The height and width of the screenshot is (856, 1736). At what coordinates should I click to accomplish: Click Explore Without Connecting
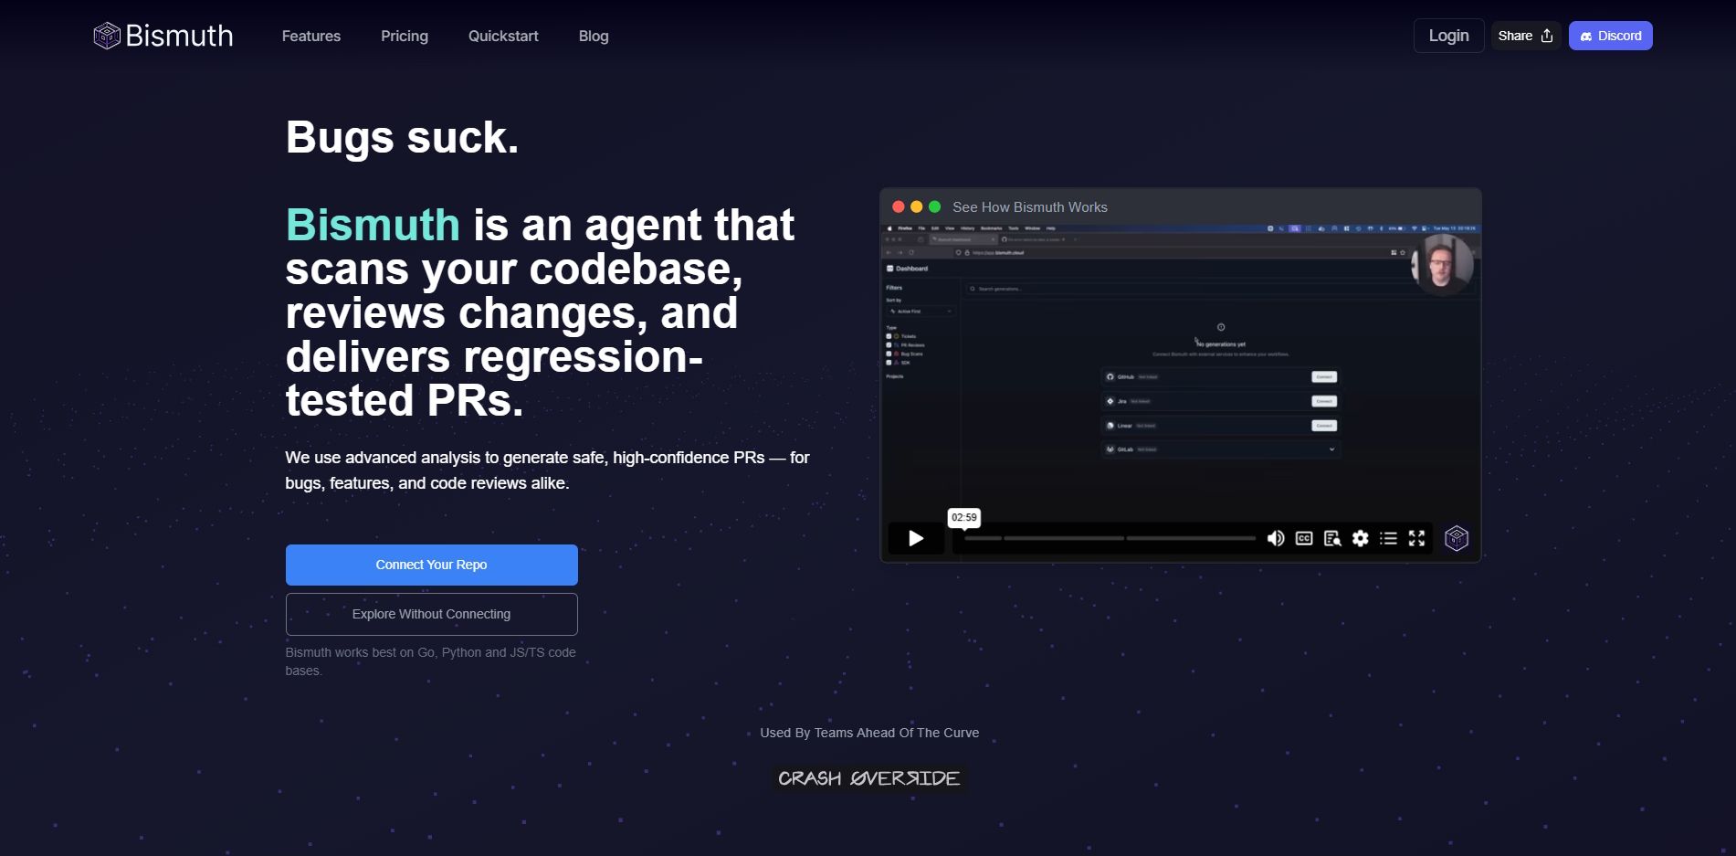pyautogui.click(x=431, y=614)
